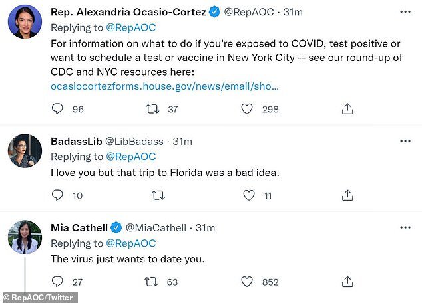Retweet the AOC COVID resources tweet

151,108
